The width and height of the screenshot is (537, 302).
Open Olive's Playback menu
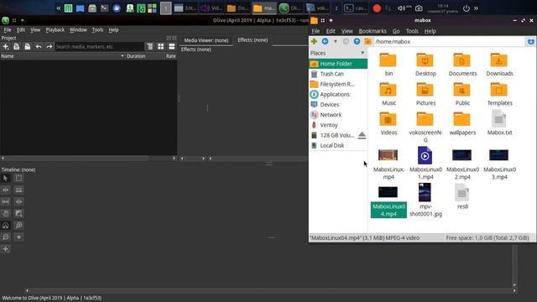coord(55,30)
